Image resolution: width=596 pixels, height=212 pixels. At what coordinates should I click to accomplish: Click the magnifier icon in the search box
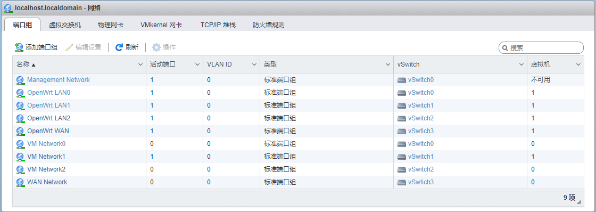click(x=505, y=48)
